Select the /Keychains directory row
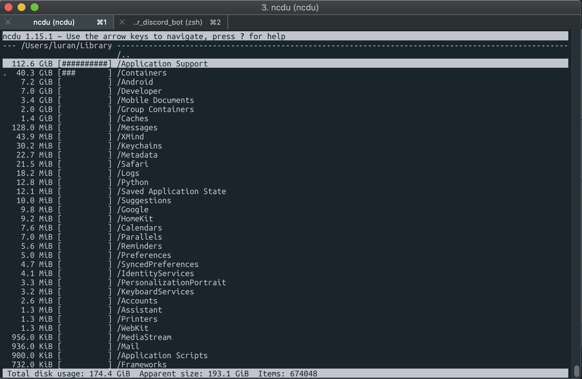Screen dimensions: 582x379 285,146
